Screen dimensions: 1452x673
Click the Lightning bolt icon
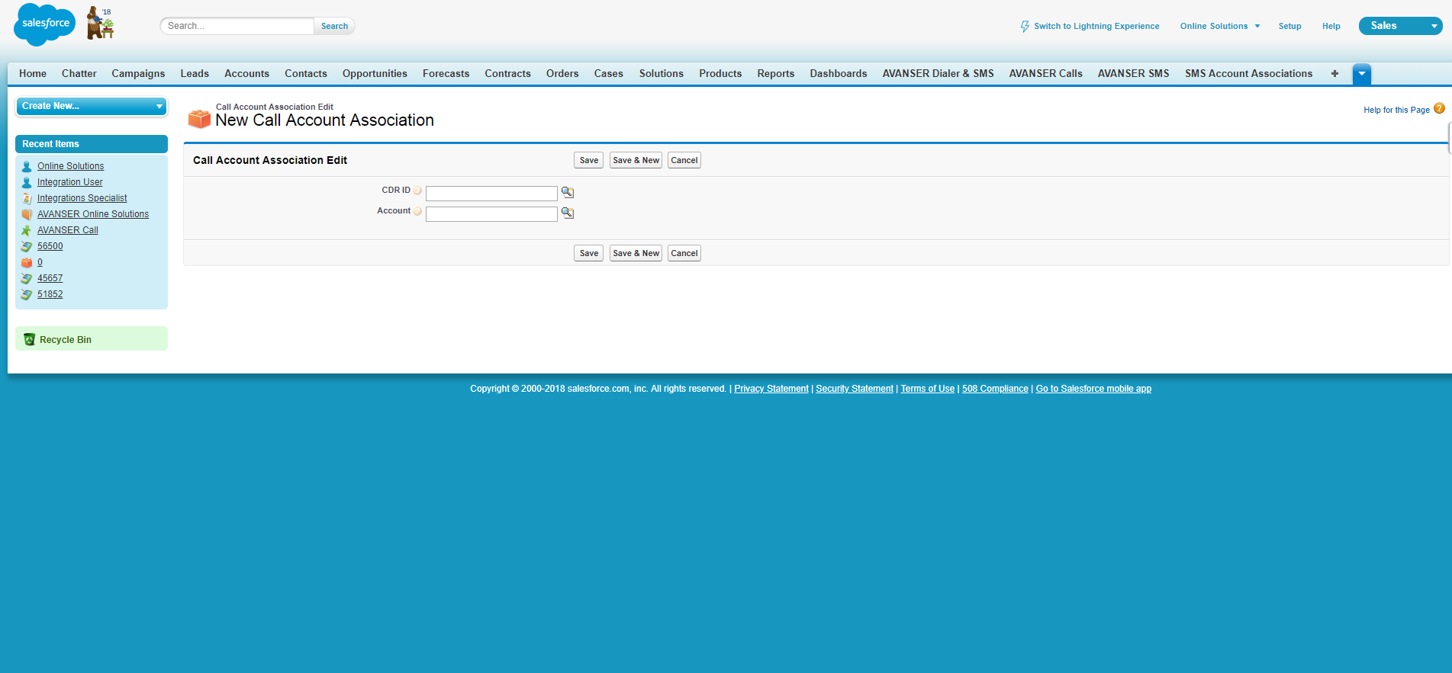(1025, 27)
